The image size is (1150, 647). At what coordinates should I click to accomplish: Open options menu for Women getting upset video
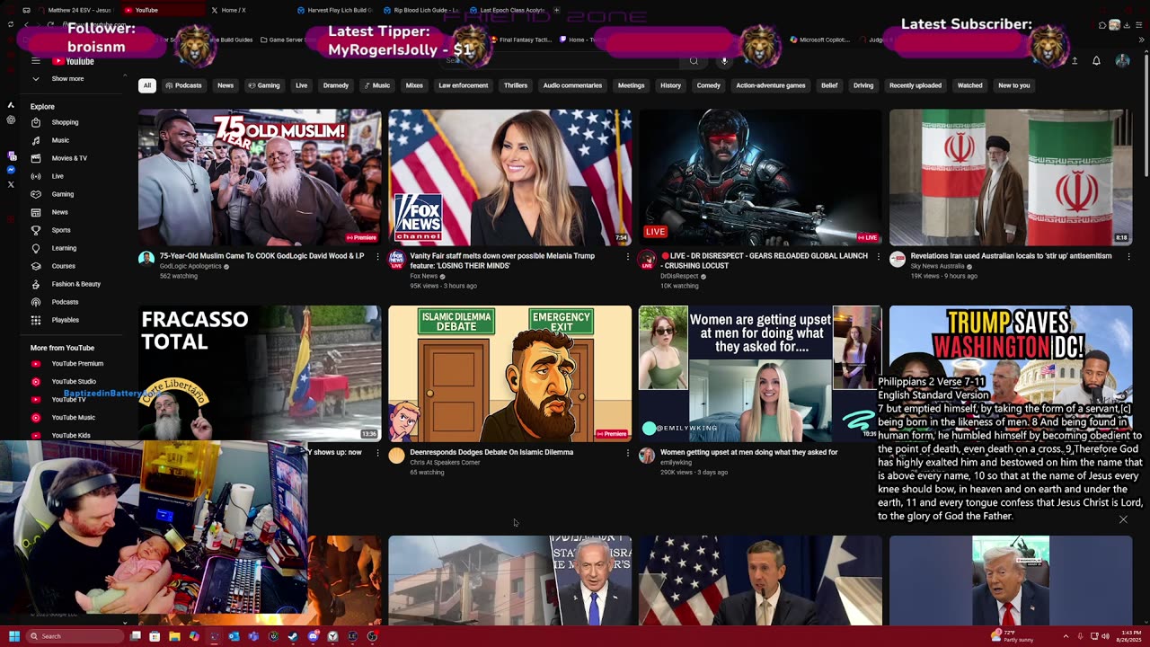[878, 453]
